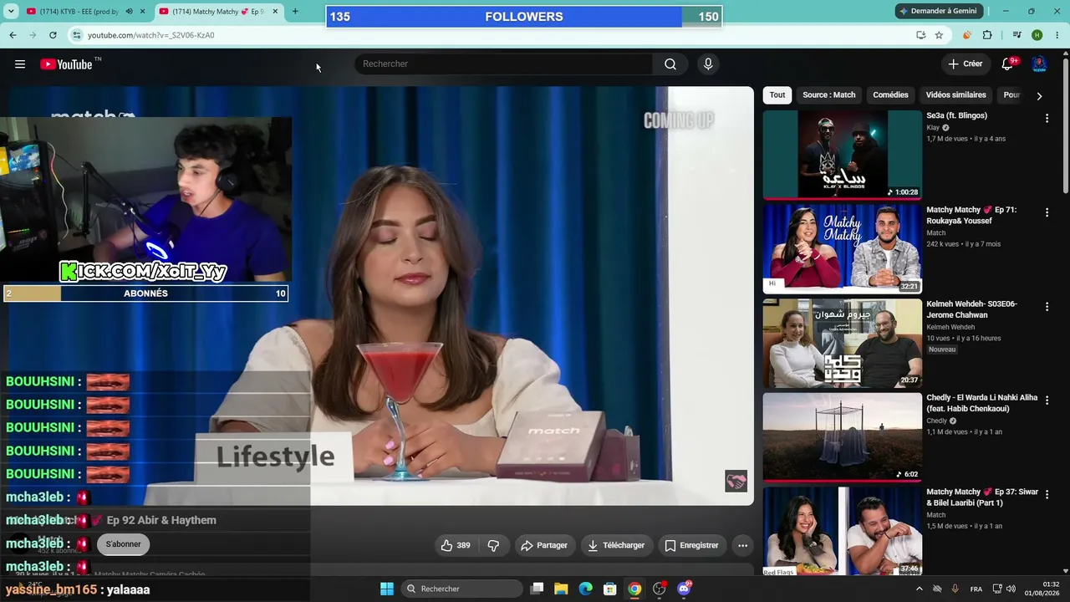Click the FRA keyboard language indicator

[x=976, y=589]
